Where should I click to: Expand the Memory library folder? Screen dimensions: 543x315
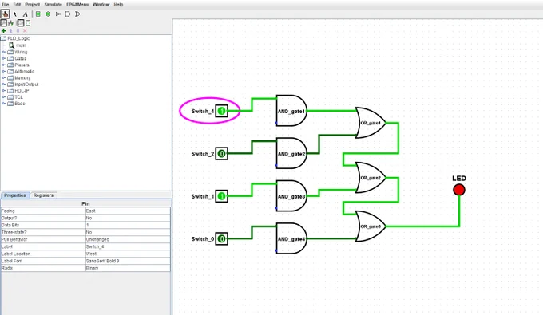[4, 78]
